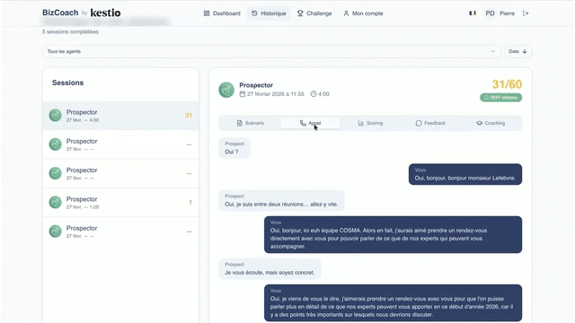Select the Prospector session scored 31
Image resolution: width=575 pixels, height=323 pixels.
coord(120,116)
